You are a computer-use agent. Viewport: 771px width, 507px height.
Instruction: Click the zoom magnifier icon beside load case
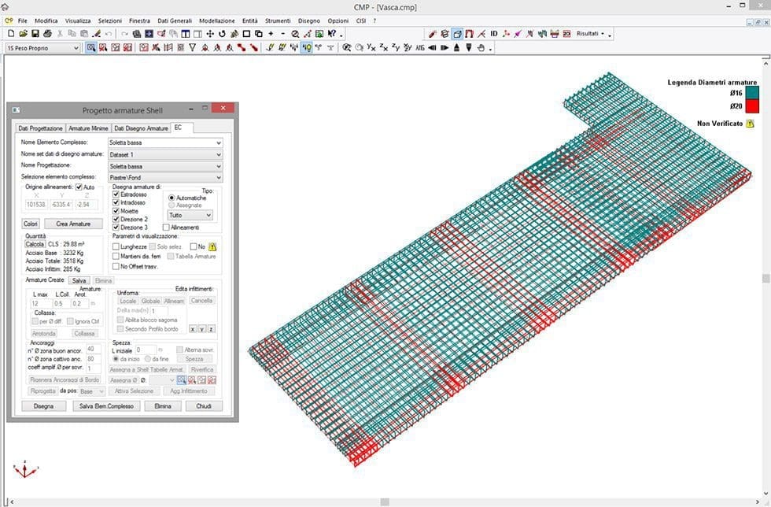click(90, 48)
